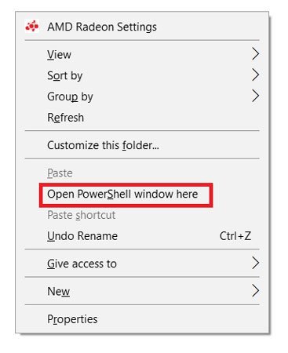This screenshot has height=353, width=288.
Task: Expand the Group by submenu chevron
Action: click(x=256, y=96)
